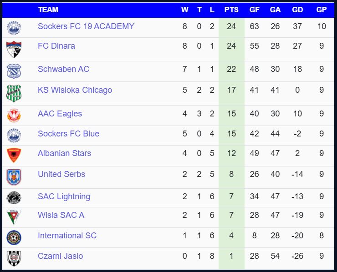Click the International SC round logo
337x272 pixels.
[14, 237]
